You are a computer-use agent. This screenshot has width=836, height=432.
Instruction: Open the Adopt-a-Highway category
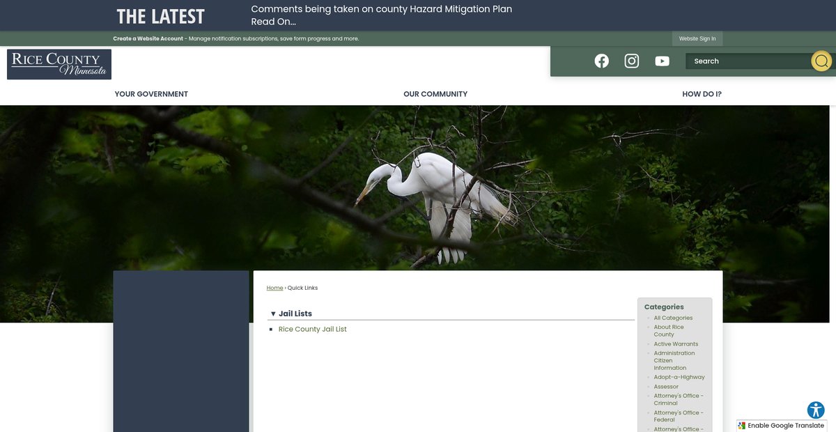[x=679, y=377]
